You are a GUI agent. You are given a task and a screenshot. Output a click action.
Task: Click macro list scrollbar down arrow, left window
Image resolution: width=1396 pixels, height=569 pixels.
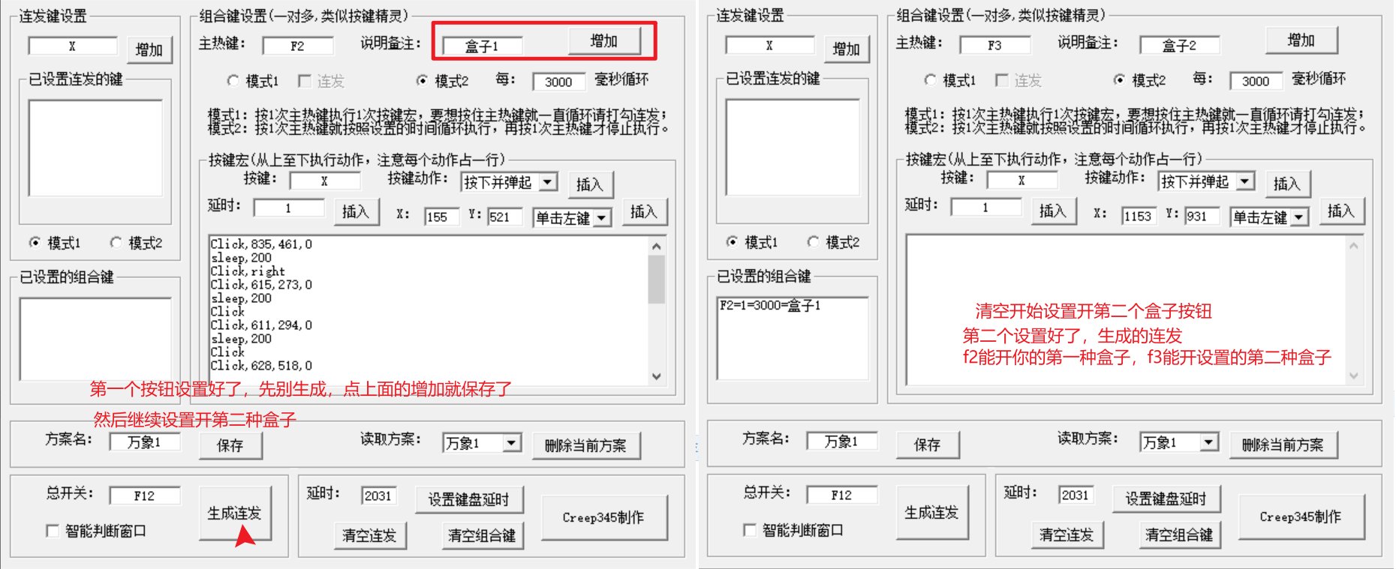657,376
